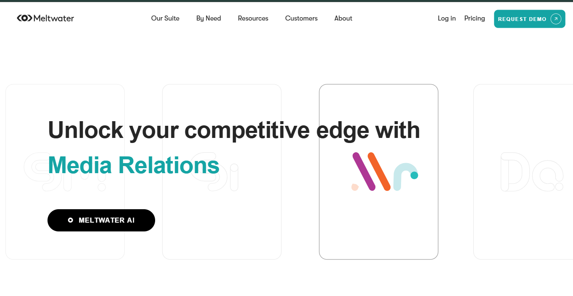573x296 pixels.
Task: Click the Meltwater wordmark text
Action: 53,18
